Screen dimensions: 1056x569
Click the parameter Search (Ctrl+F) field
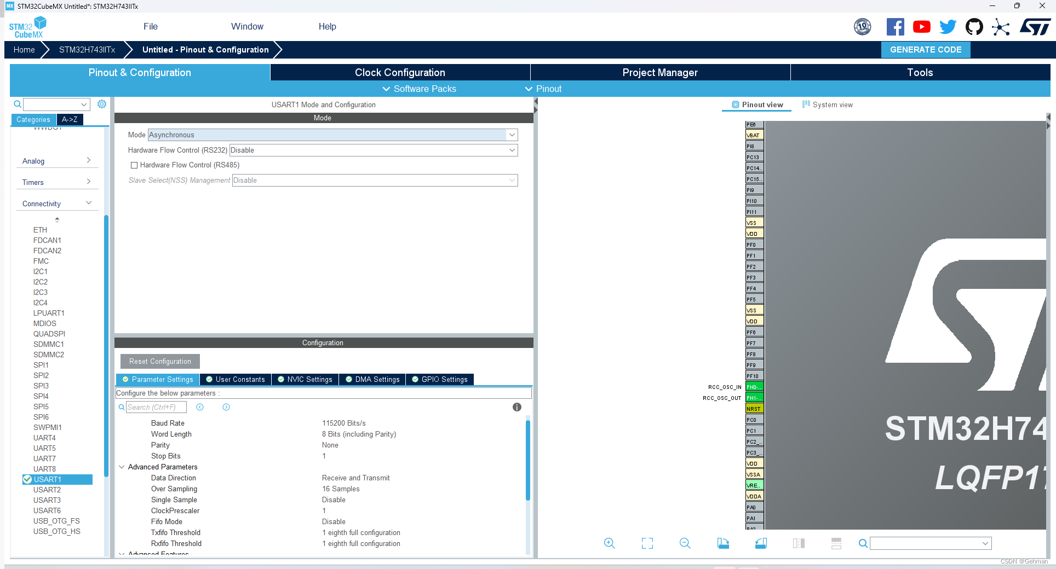156,407
